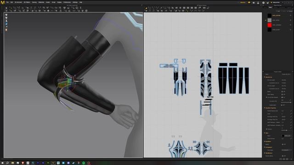The image size is (294, 165).
Task: Click the circular info icon in title bar
Action: (263, 3)
